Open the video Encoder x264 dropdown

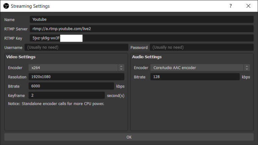[x=76, y=68]
